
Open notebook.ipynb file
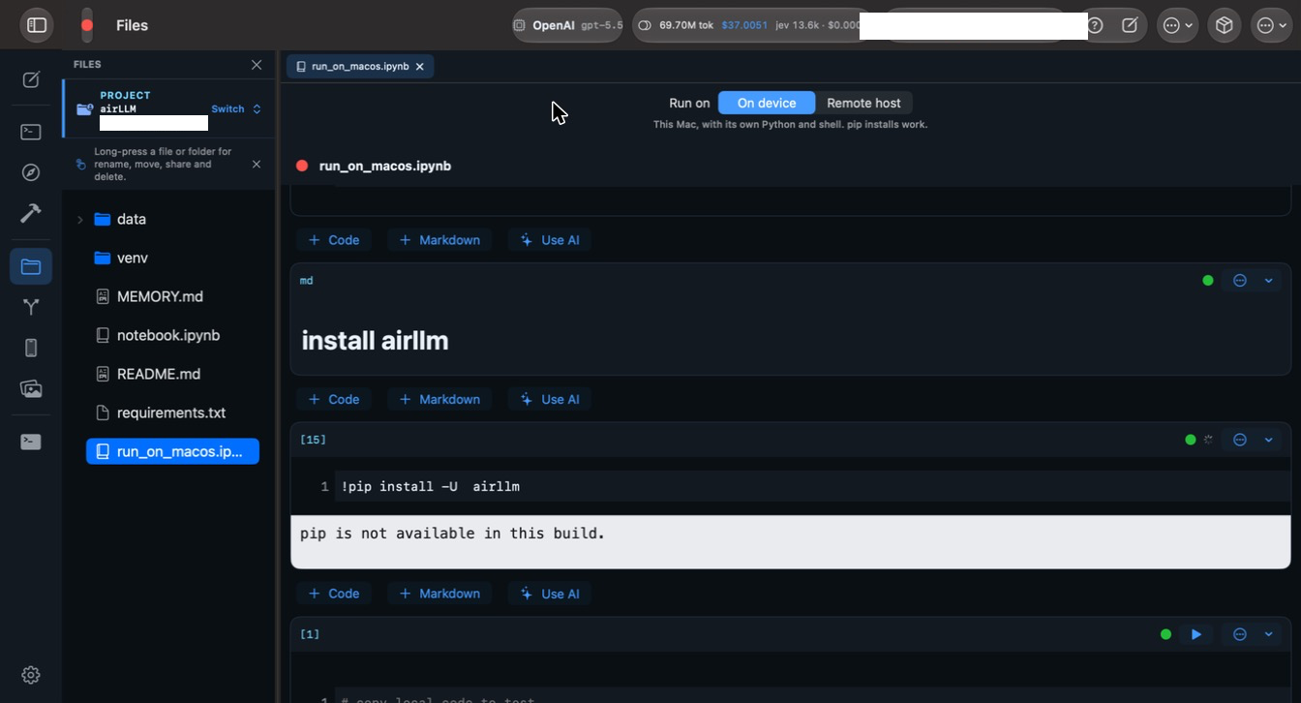click(167, 336)
